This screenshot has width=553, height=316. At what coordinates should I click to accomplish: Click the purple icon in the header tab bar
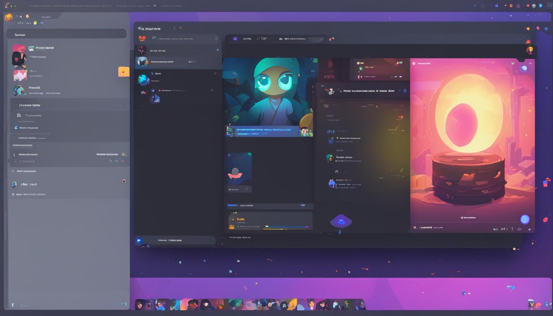click(x=235, y=39)
